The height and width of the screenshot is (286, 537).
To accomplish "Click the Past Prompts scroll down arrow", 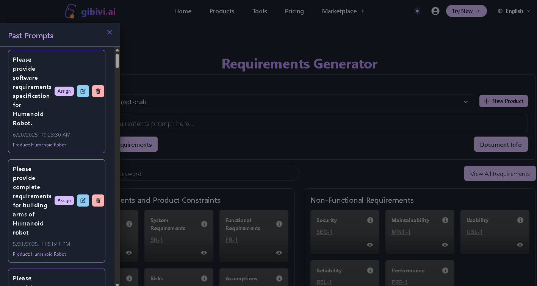I will click(117, 284).
